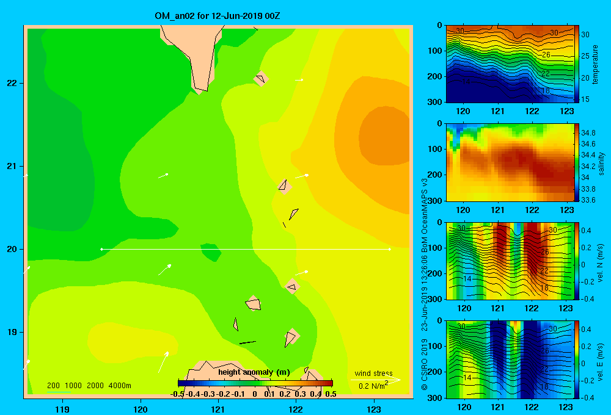
Task: Click the title 'OM_an02 for 12-Jun-2019 00Z'
Action: (x=217, y=16)
